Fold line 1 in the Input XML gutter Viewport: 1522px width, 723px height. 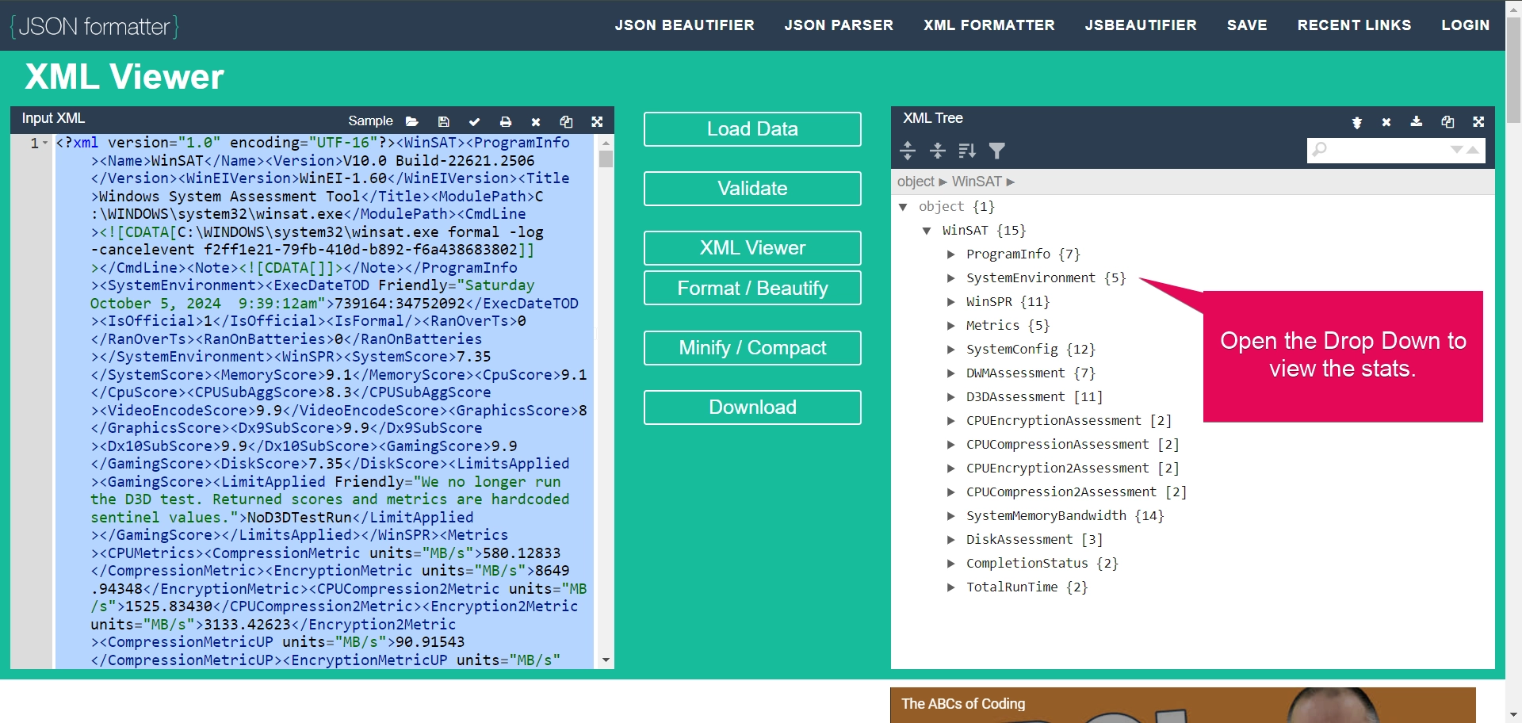[45, 143]
